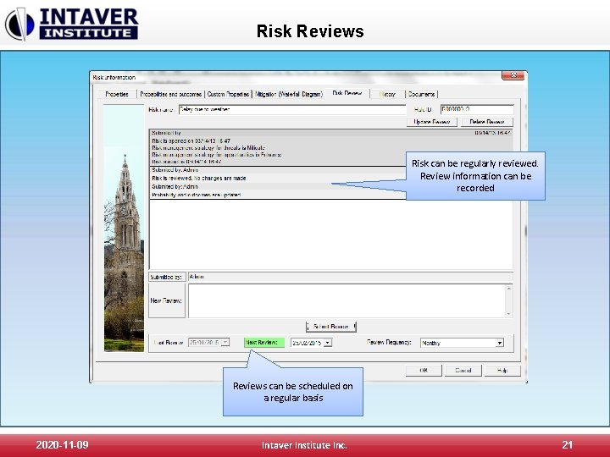Expand the Review Frequency Monthly dropdown

(500, 343)
